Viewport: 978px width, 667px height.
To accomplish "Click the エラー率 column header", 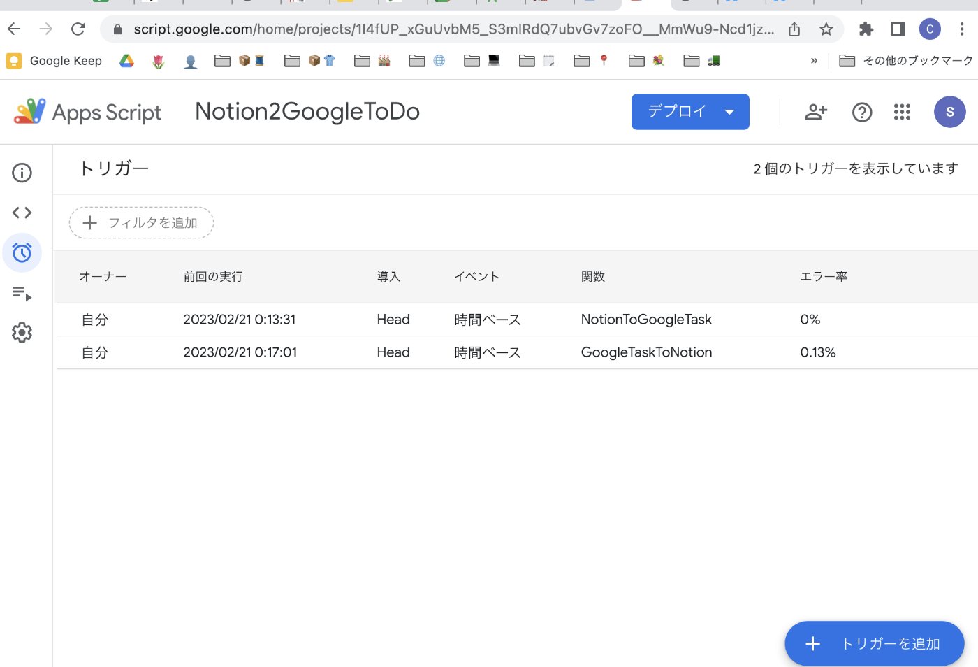I will coord(824,277).
